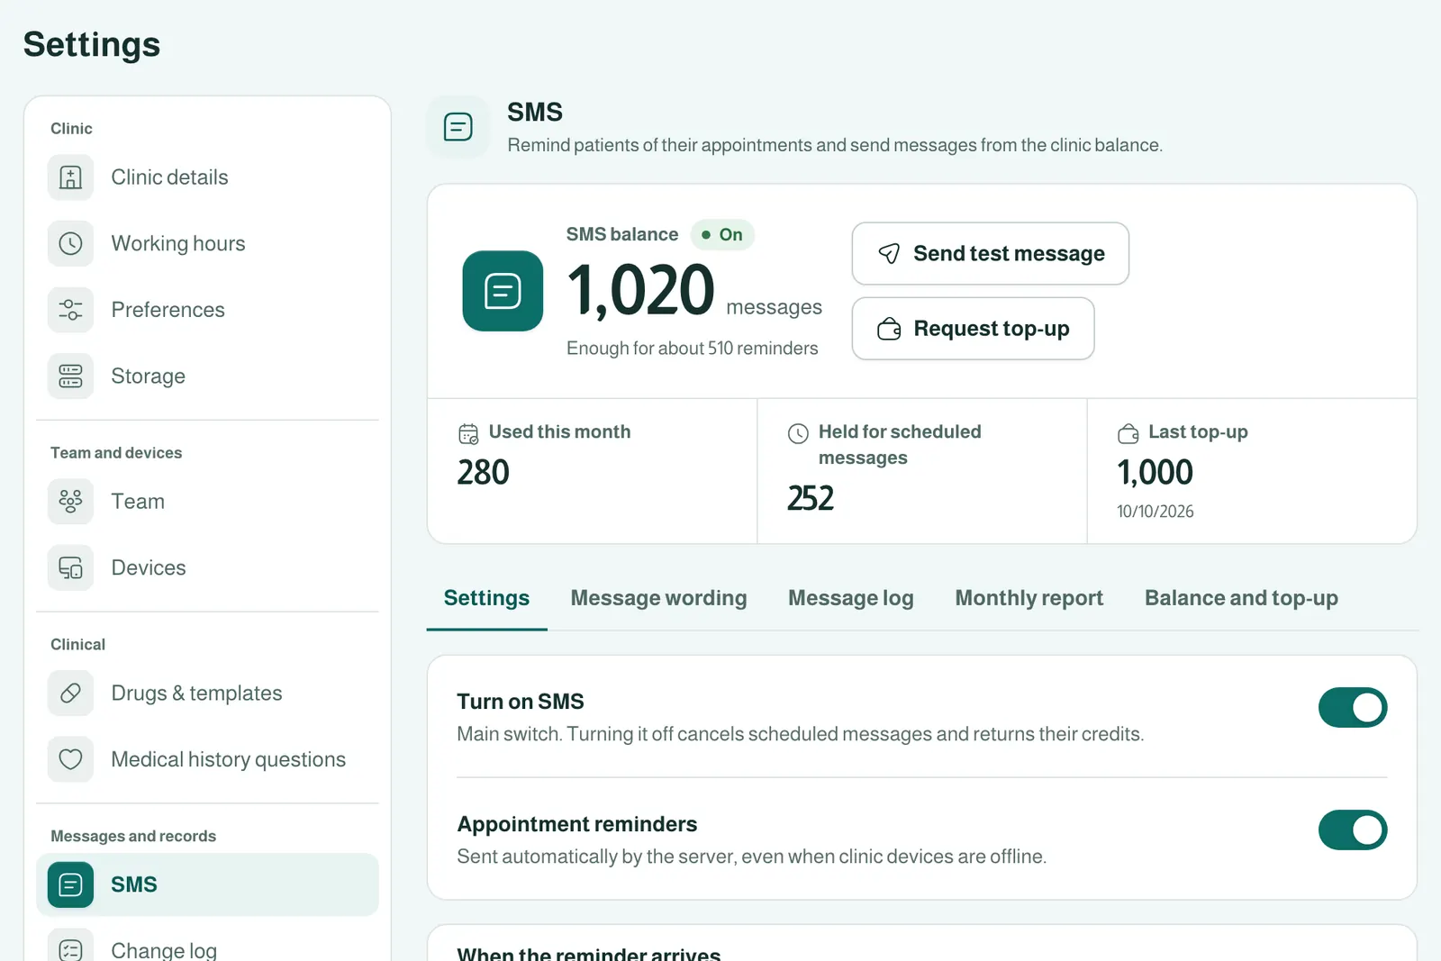
Task: Open the Preferences section
Action: point(207,310)
